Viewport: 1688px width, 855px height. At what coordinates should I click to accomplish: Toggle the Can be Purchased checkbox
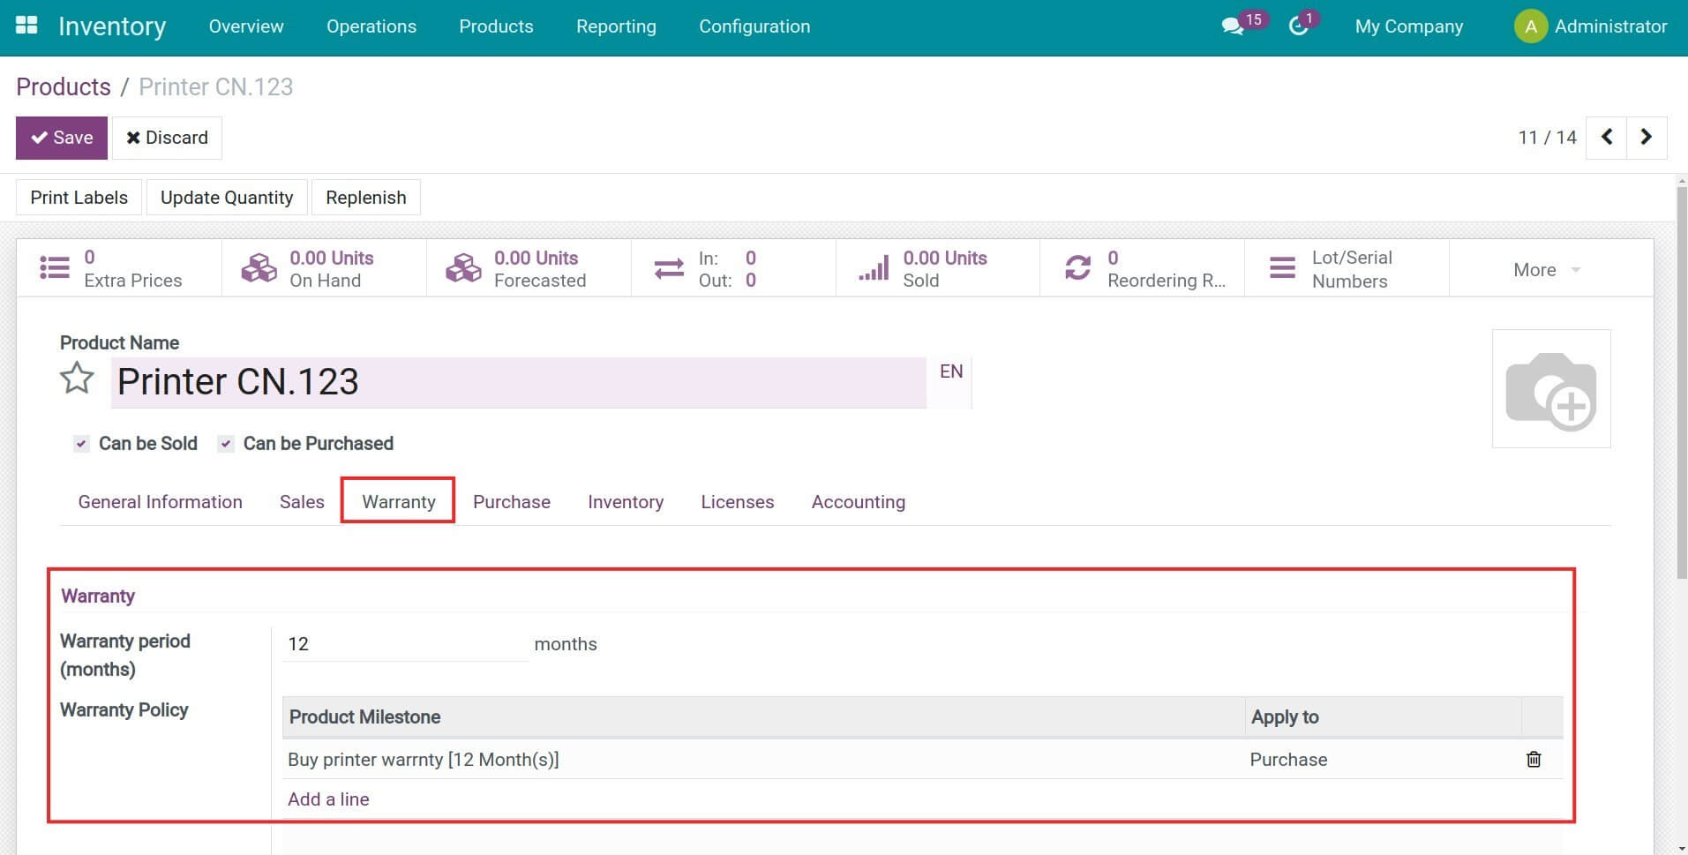(226, 444)
